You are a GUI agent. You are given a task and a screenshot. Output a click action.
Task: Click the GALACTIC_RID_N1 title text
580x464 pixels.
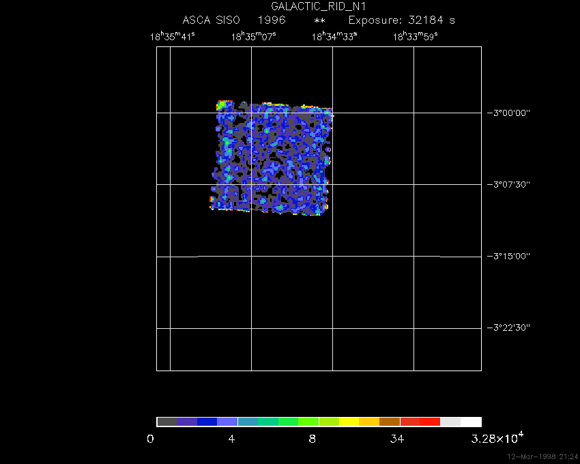318,7
